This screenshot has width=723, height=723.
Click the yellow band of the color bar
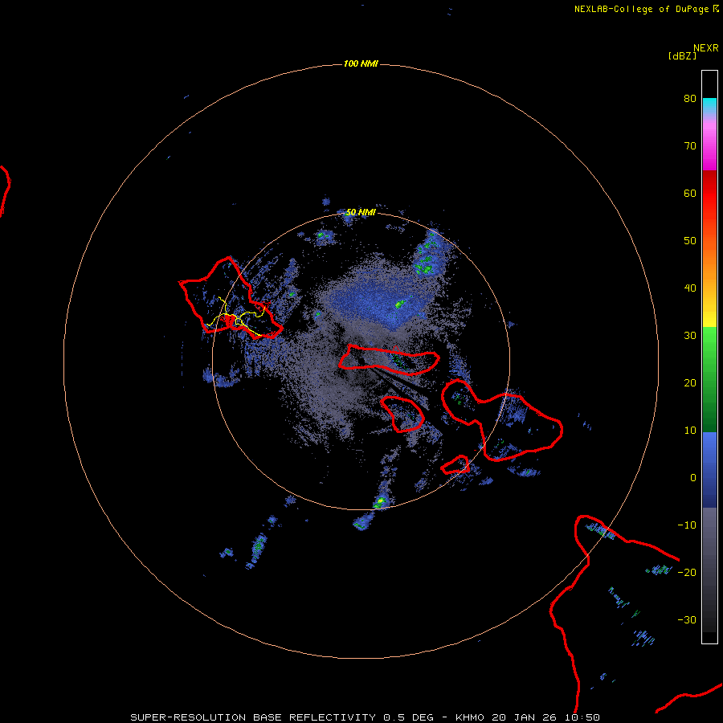tap(709, 318)
